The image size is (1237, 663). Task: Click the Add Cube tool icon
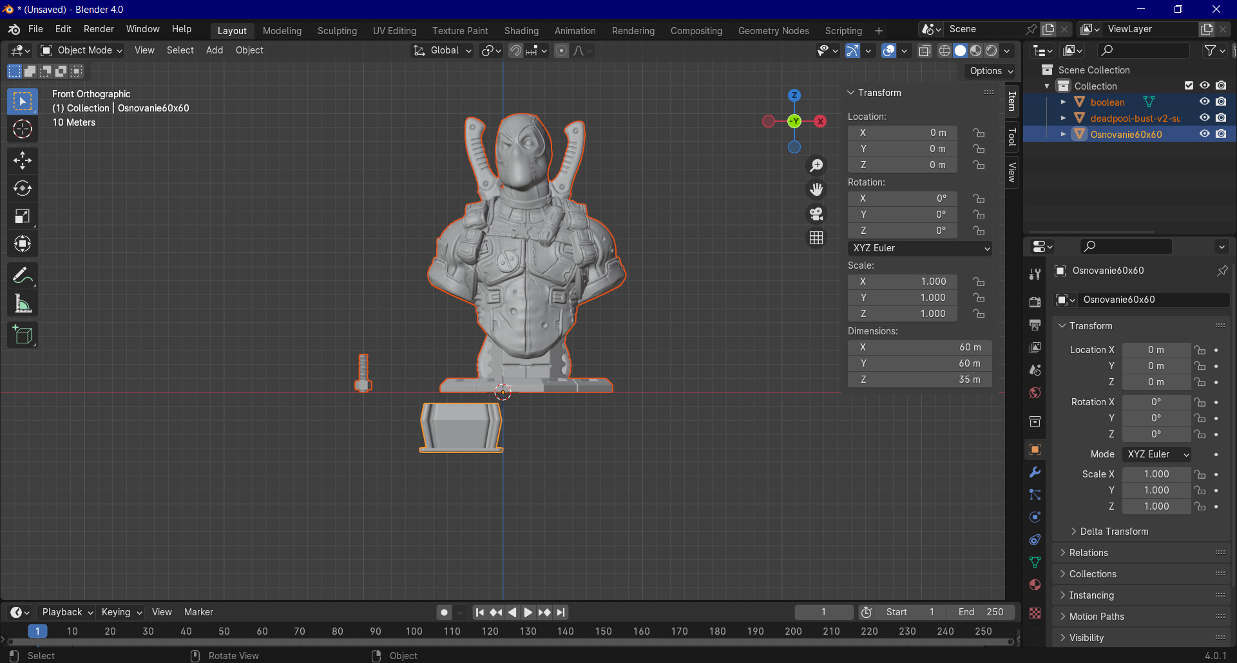[23, 335]
